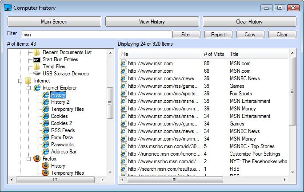Click the Games title with 34 visits
This screenshot has width=304, height=192.
237,124
